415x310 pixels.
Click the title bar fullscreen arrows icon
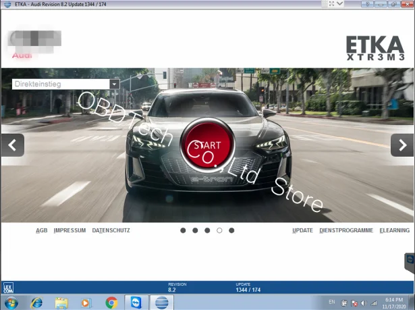[x=331, y=3]
